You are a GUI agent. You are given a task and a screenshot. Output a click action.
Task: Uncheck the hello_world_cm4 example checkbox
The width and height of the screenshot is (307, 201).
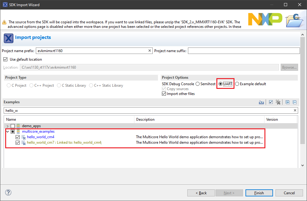coord(18,137)
